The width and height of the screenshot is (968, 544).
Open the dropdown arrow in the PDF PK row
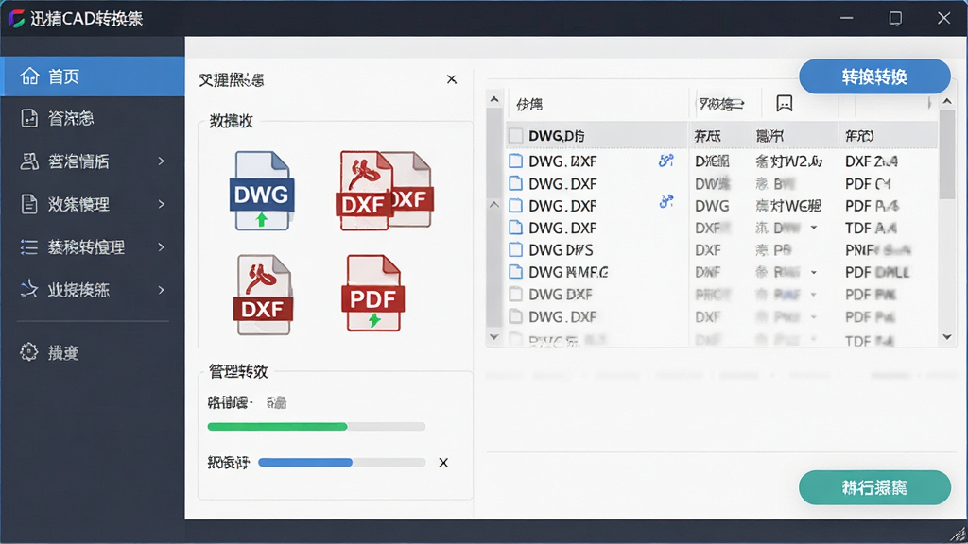pos(814,295)
